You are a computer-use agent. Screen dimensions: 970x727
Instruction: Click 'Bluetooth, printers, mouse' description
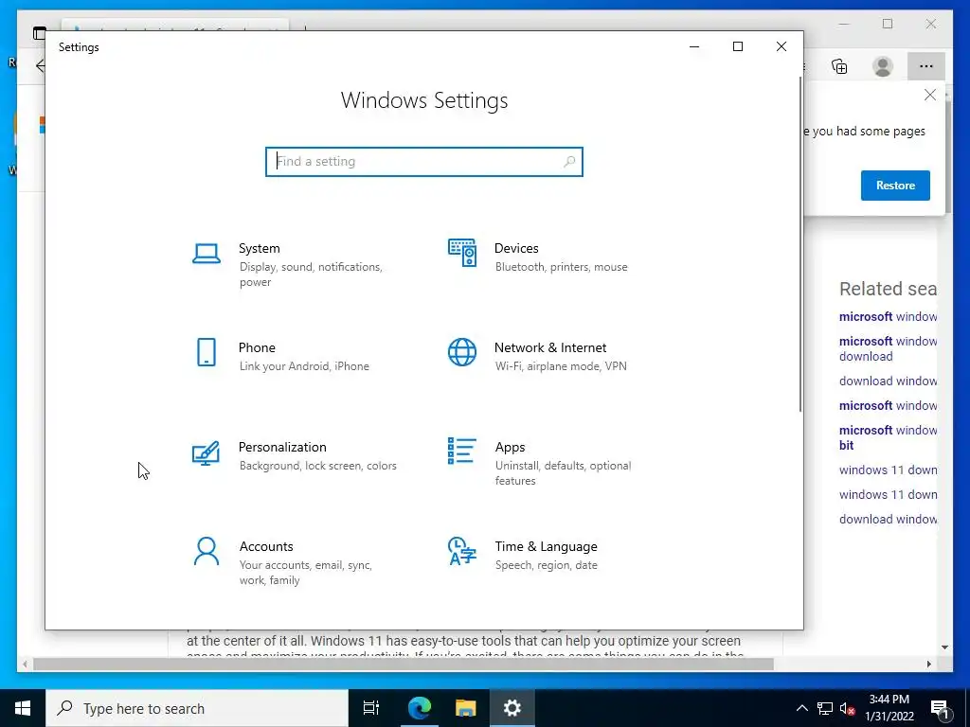pos(561,267)
